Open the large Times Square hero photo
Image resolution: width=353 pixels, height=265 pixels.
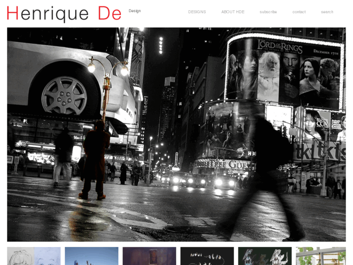[x=177, y=134]
